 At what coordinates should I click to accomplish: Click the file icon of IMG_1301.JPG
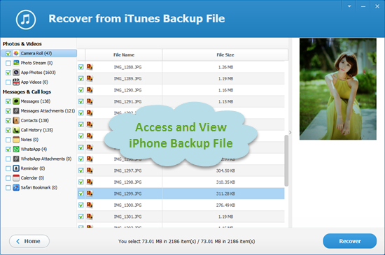tap(90, 217)
